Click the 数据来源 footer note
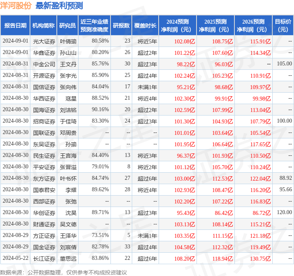 64,272
